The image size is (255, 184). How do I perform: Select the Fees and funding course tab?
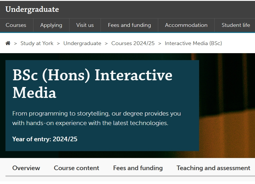tap(138, 168)
